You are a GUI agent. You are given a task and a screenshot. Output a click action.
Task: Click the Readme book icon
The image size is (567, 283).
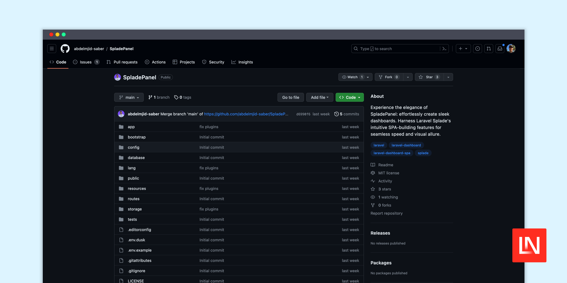pyautogui.click(x=373, y=165)
